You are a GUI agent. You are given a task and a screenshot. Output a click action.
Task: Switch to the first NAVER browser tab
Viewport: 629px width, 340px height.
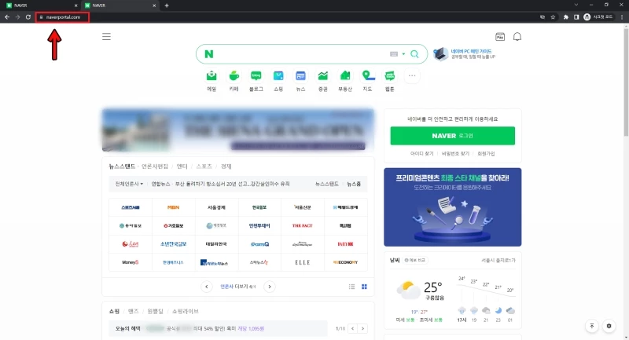point(40,5)
